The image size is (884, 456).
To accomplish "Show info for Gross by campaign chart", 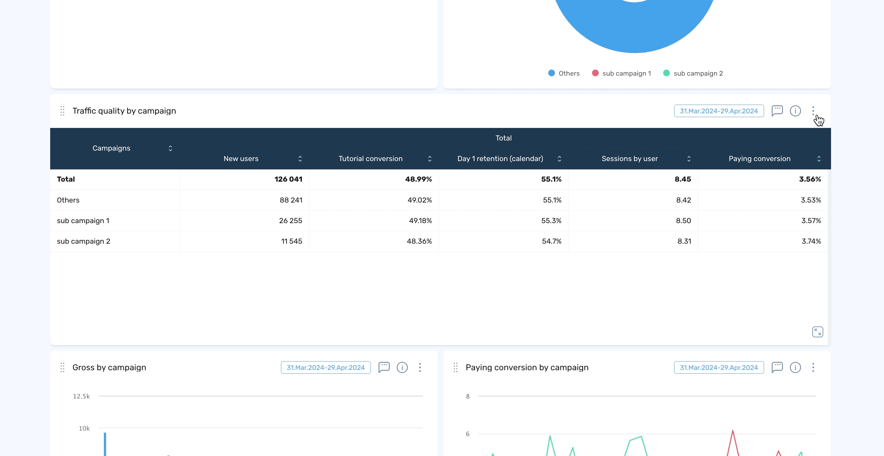I will (402, 367).
